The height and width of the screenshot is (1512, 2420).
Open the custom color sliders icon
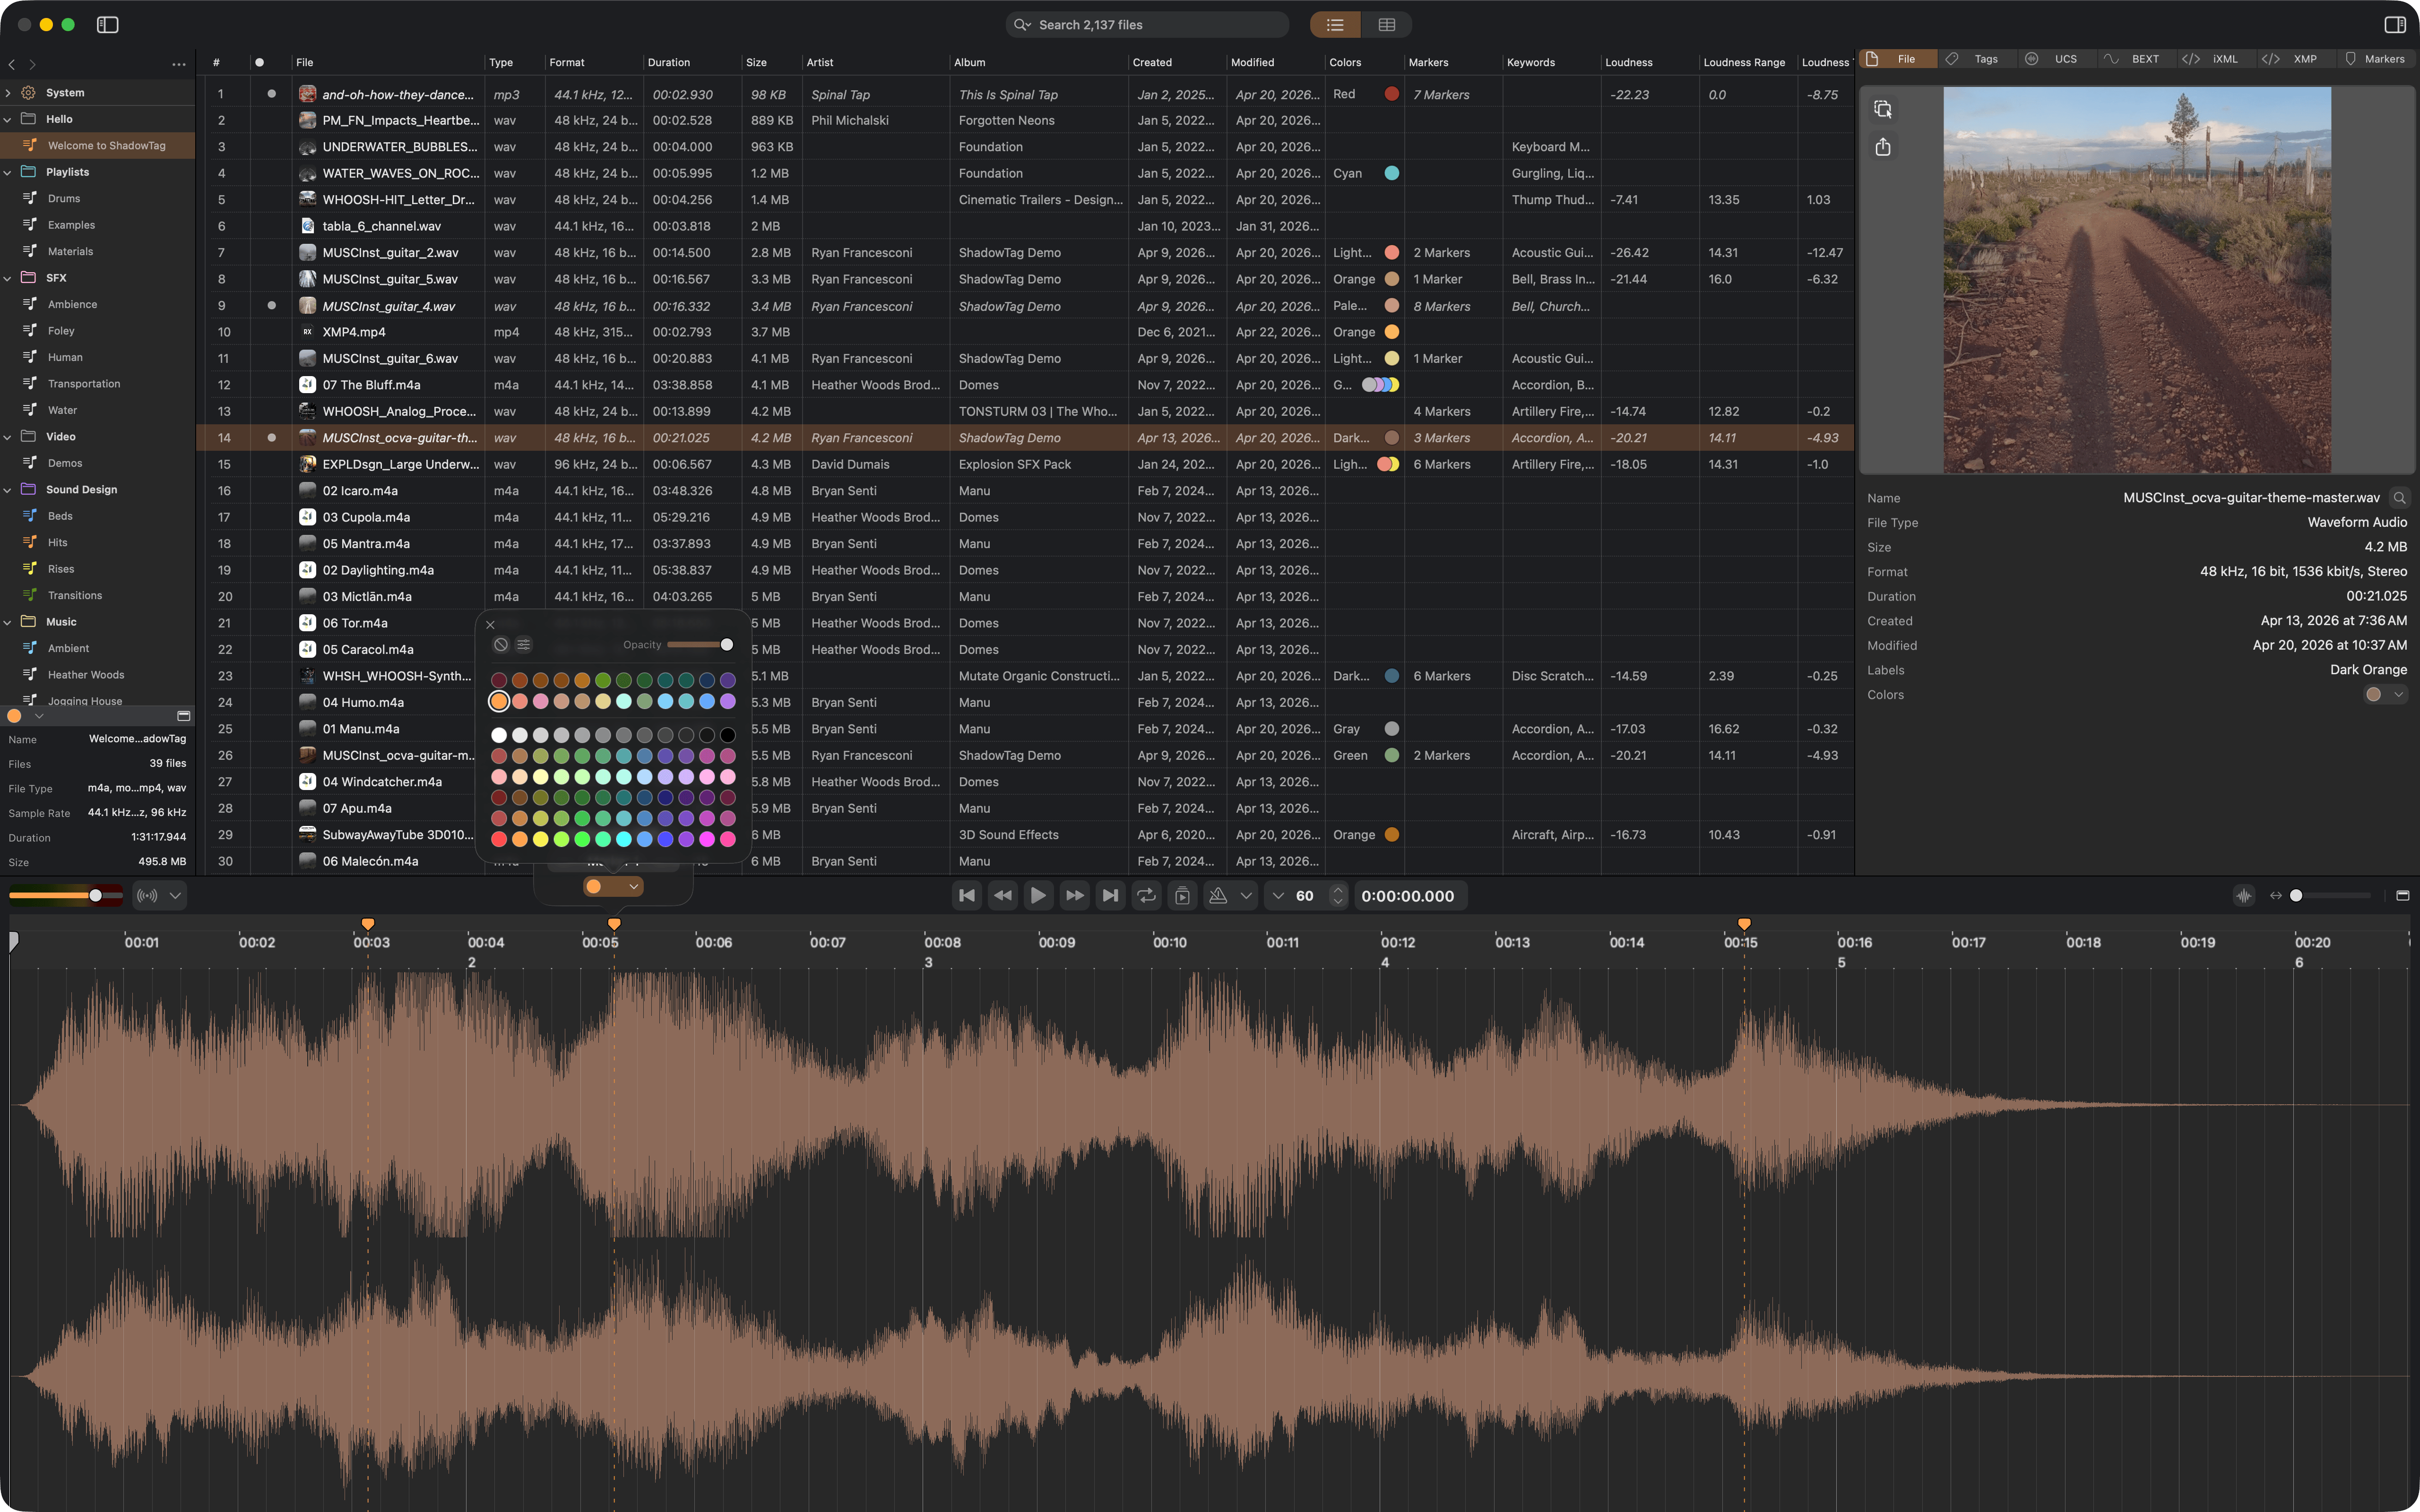(523, 645)
